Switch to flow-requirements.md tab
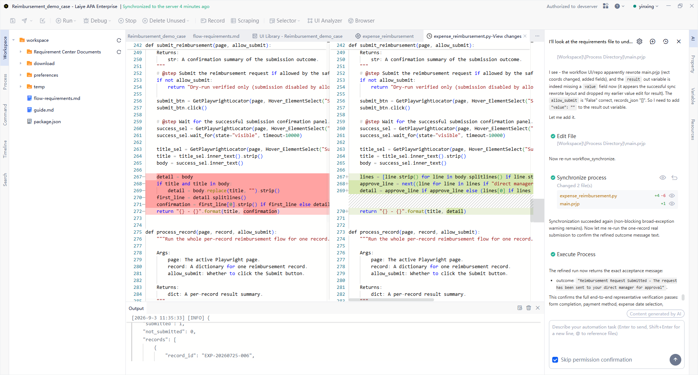The width and height of the screenshot is (698, 375). coord(216,36)
